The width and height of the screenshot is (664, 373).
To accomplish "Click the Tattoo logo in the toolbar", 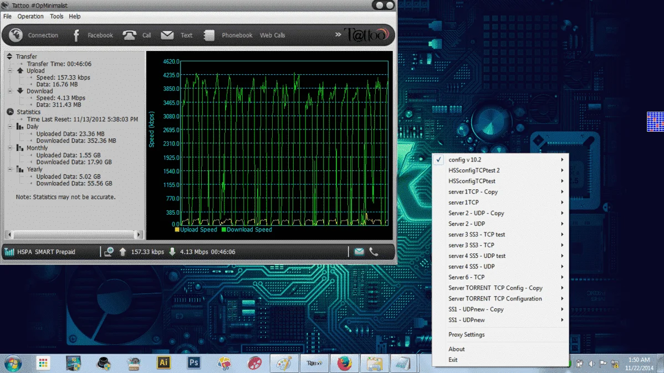I will coord(366,35).
